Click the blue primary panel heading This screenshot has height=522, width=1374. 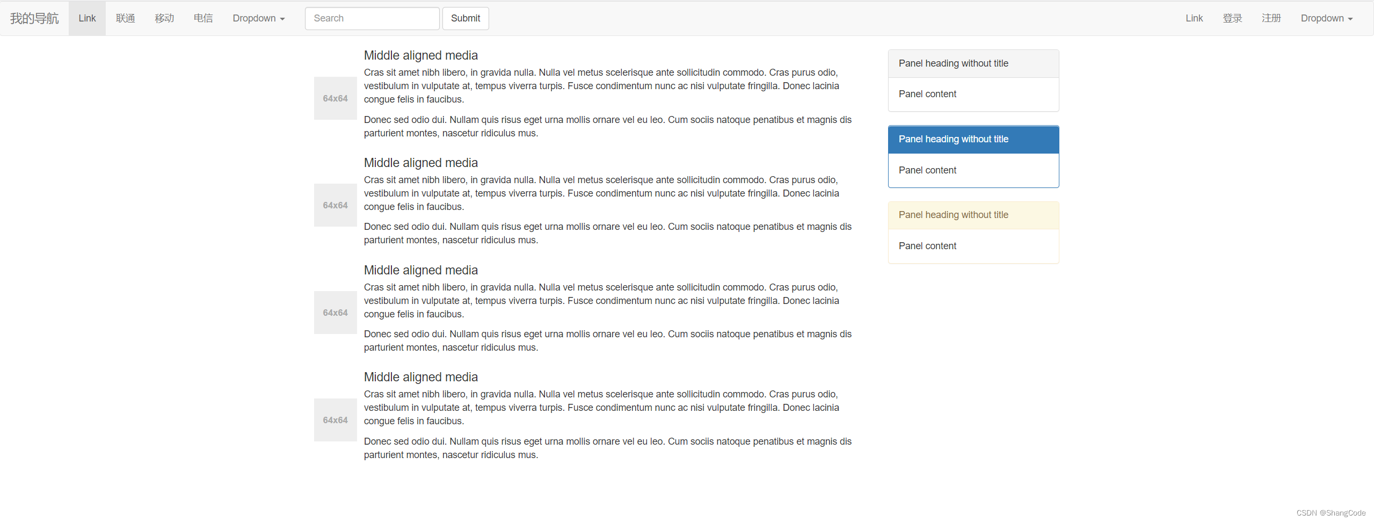coord(973,140)
